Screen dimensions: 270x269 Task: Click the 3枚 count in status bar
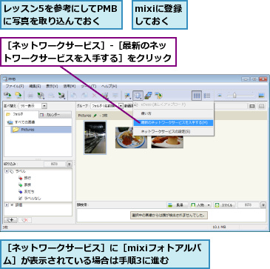pyautogui.click(x=5, y=227)
